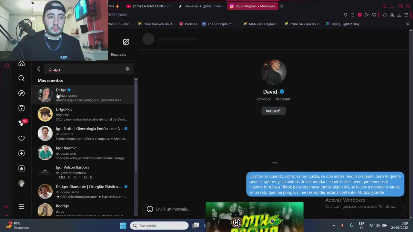
Task: Click the taskbar Búsqueda search box
Action: click(x=159, y=226)
